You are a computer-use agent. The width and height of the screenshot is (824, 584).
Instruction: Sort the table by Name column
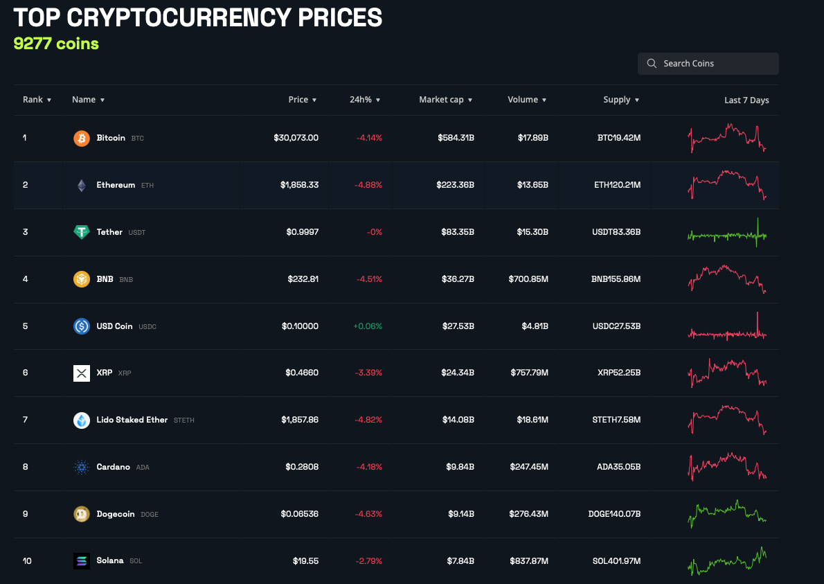(89, 99)
